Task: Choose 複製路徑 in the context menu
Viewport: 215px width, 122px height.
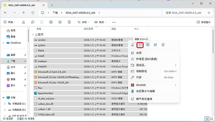Action: coord(154,71)
